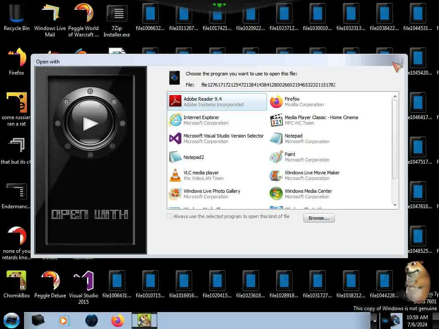Click the ChomikBox taskbar button
Screen dimensions: 439x329
coord(144,320)
